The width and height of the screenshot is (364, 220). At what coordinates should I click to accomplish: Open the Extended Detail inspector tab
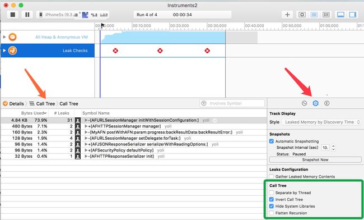click(326, 103)
